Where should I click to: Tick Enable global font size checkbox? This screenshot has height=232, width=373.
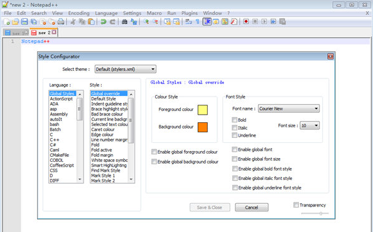[235, 159]
